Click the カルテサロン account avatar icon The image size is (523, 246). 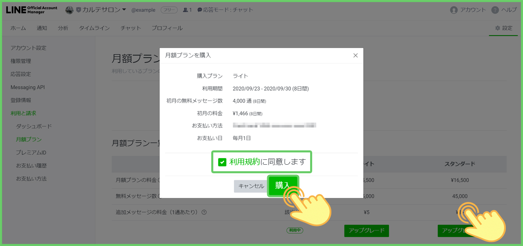point(69,10)
